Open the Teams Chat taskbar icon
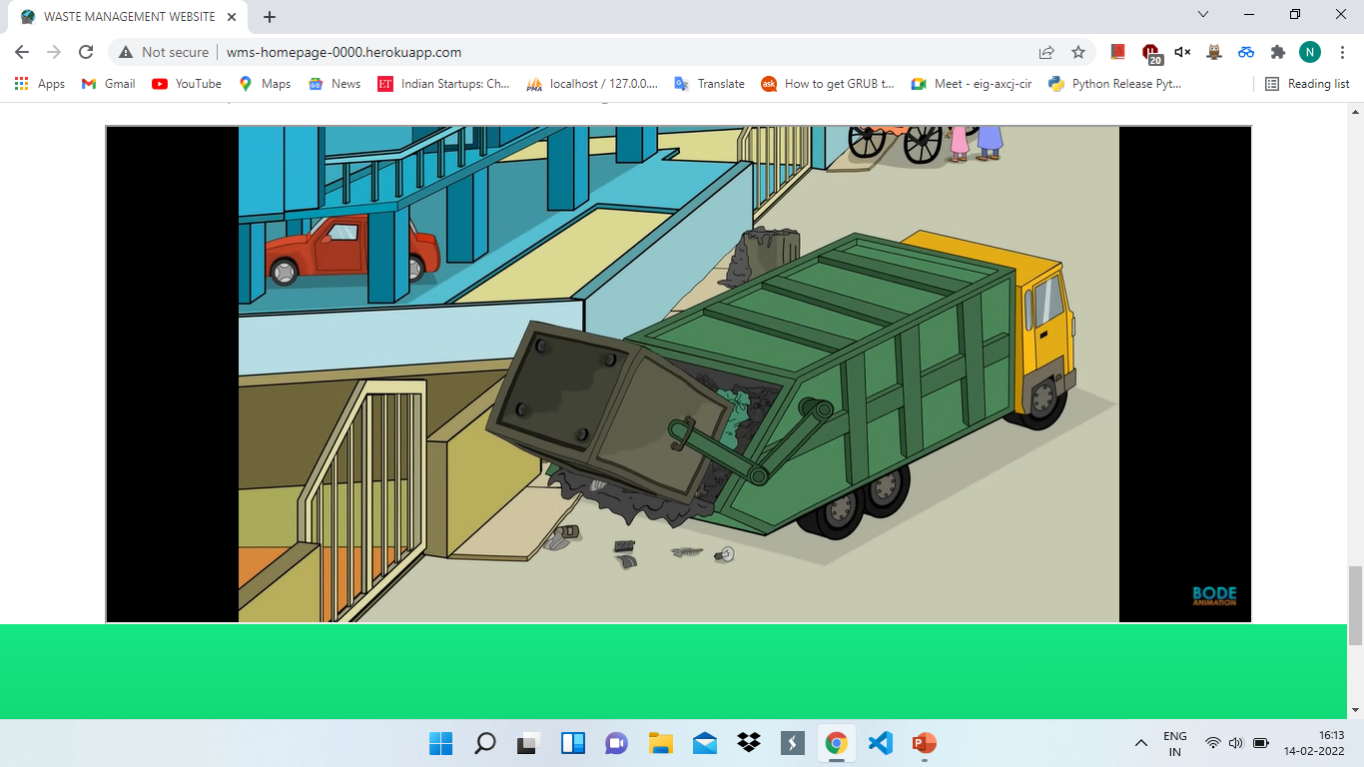The image size is (1364, 767). click(x=616, y=743)
